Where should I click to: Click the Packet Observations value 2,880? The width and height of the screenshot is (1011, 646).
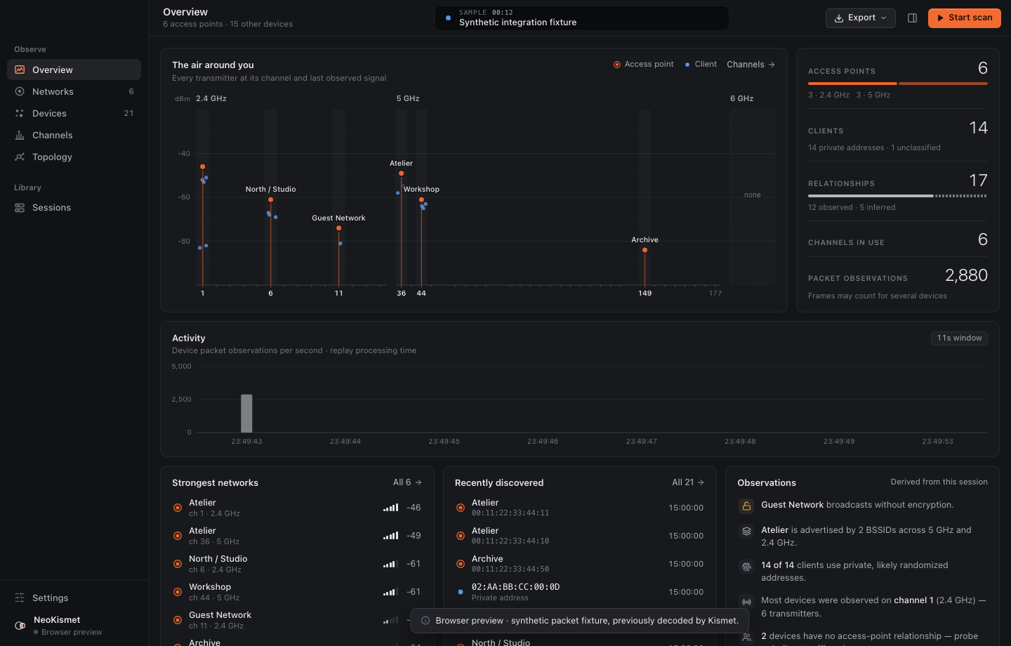[966, 275]
